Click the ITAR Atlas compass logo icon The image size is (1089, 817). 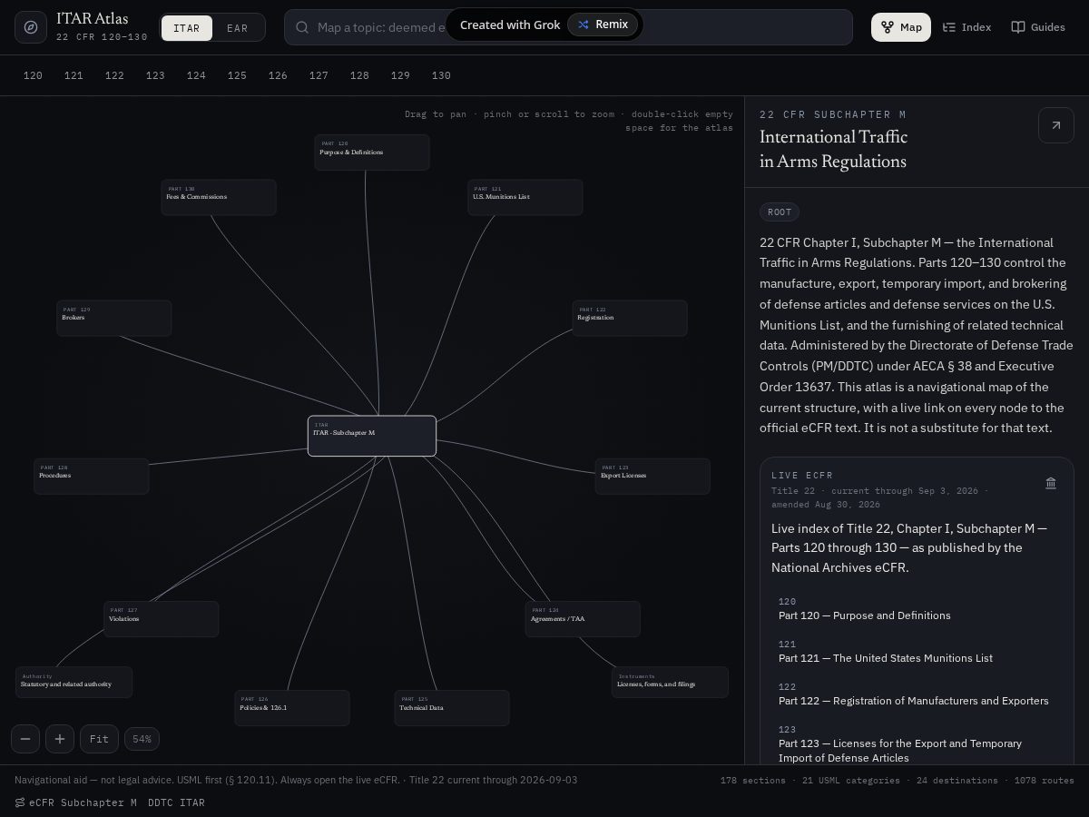(31, 27)
